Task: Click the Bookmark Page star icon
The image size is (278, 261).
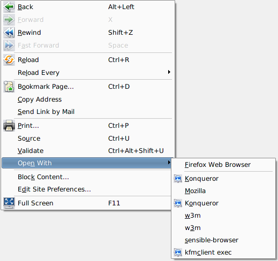Action: [9, 87]
